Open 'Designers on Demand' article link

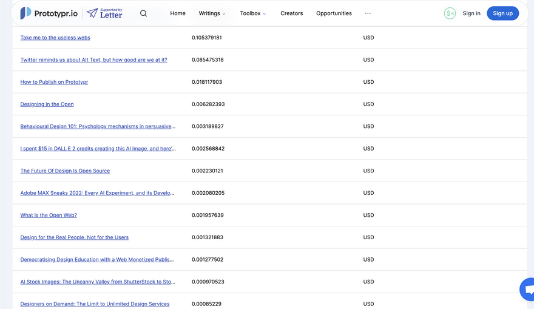click(95, 304)
